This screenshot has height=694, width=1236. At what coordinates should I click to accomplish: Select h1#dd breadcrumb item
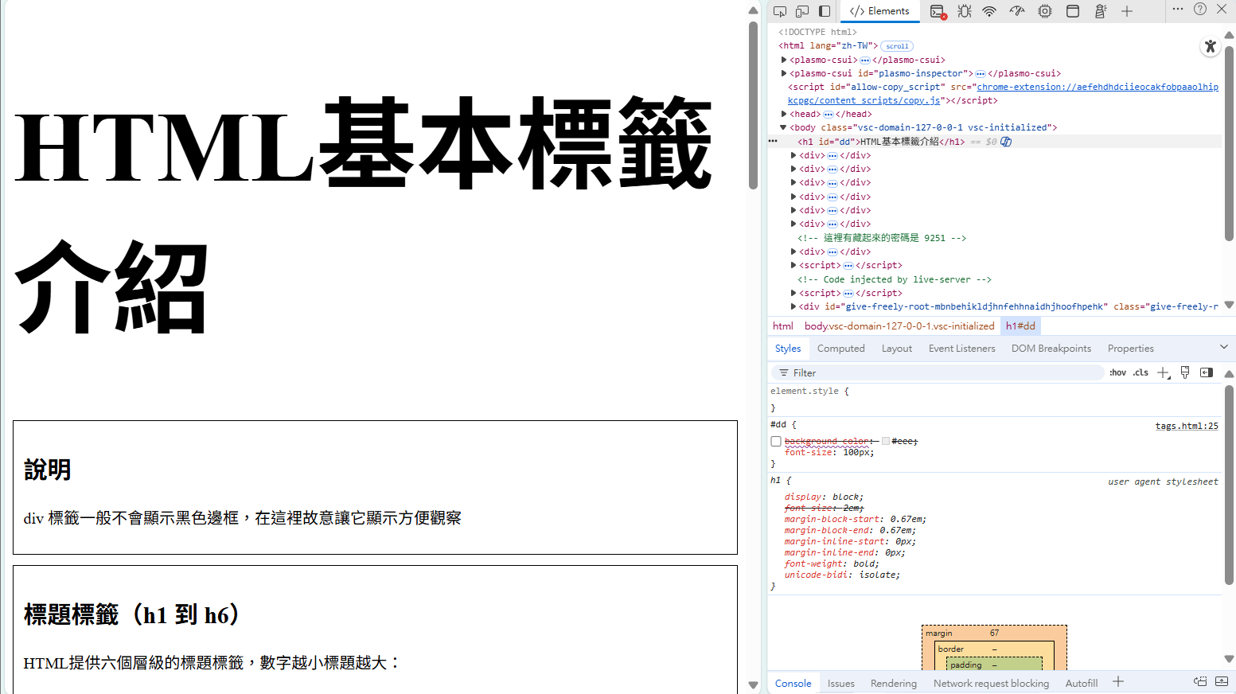[x=1020, y=326]
